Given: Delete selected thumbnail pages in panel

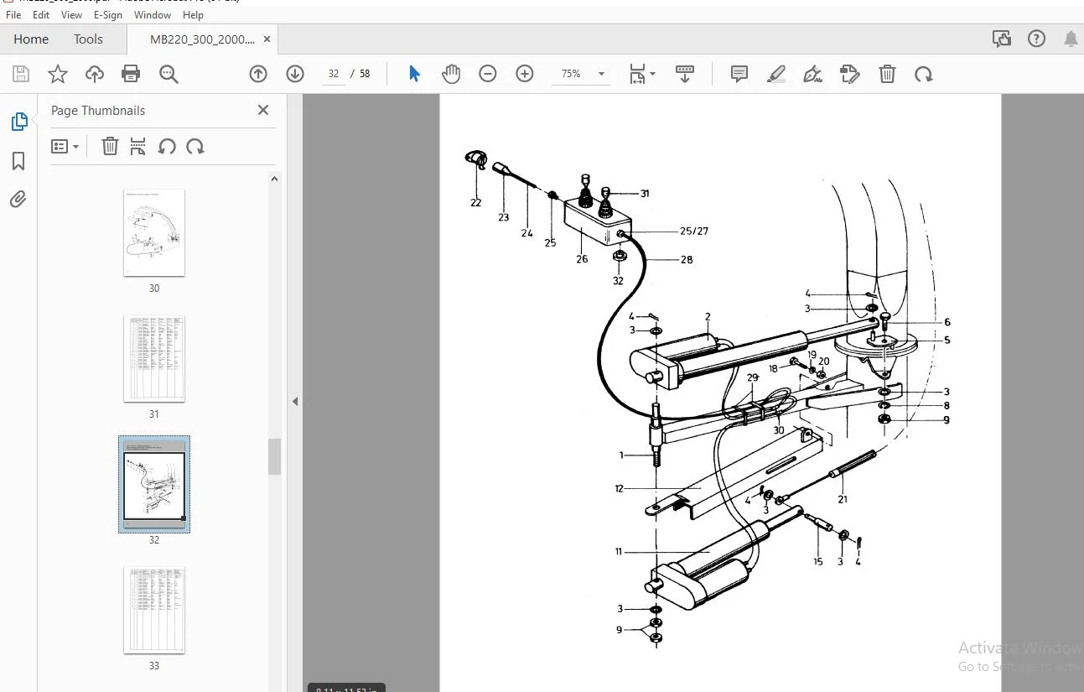Looking at the screenshot, I should coord(110,147).
